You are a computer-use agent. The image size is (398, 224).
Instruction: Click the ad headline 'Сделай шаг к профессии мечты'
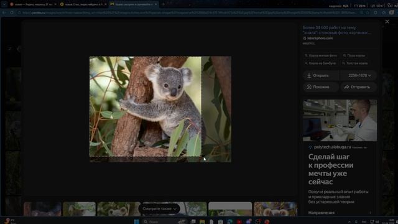331,169
